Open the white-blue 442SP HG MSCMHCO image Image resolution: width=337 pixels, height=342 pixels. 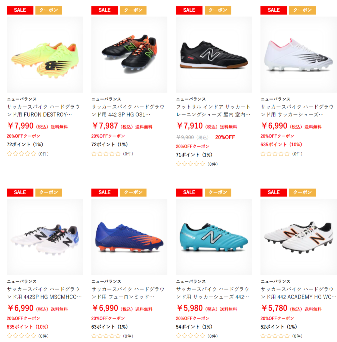(x=45, y=237)
